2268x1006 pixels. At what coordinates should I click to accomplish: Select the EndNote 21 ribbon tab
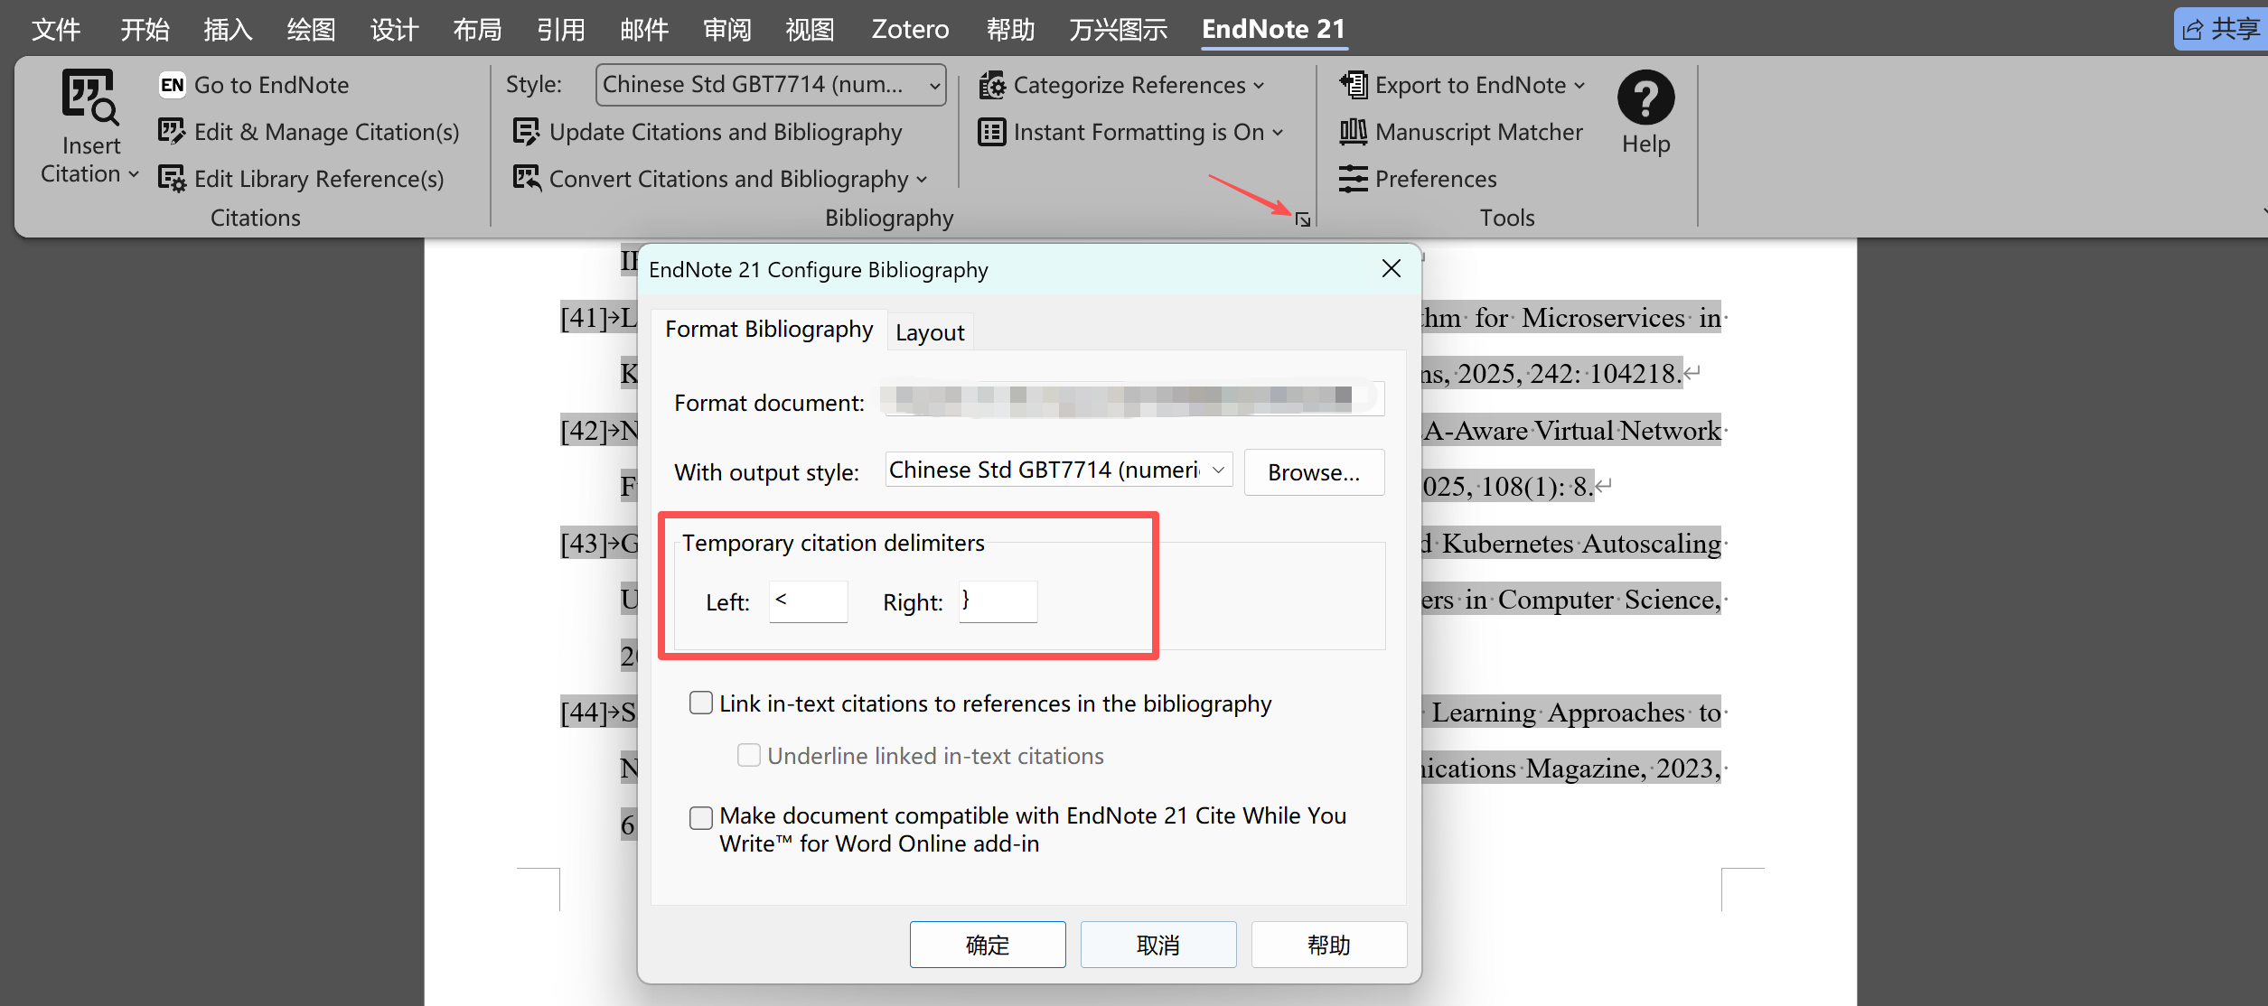tap(1273, 30)
